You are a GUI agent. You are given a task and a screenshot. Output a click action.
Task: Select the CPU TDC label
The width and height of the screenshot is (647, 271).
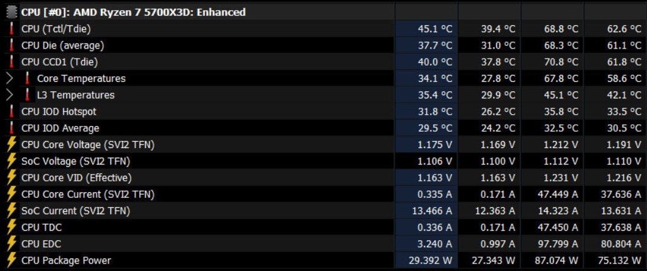(x=42, y=228)
